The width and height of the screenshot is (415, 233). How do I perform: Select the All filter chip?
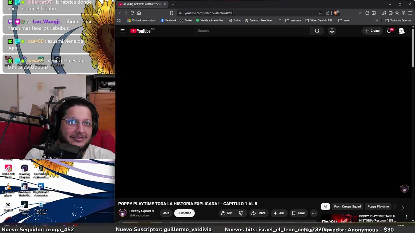(x=325, y=206)
